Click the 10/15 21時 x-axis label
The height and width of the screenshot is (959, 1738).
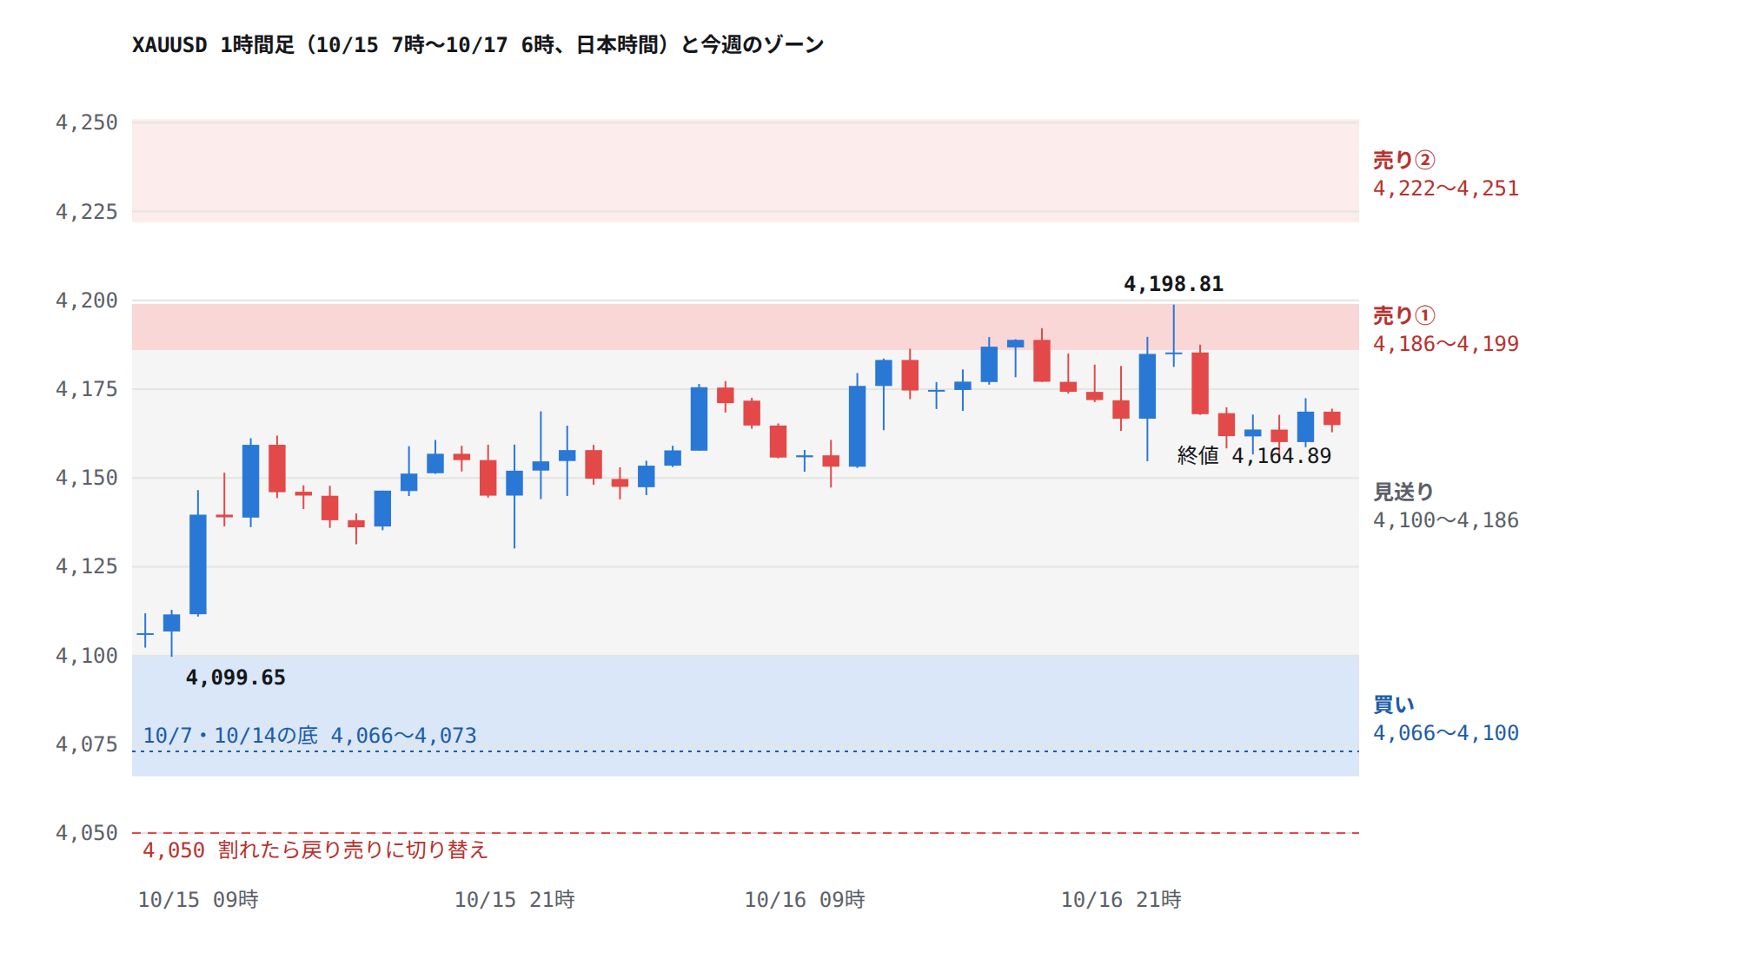pos(514,900)
